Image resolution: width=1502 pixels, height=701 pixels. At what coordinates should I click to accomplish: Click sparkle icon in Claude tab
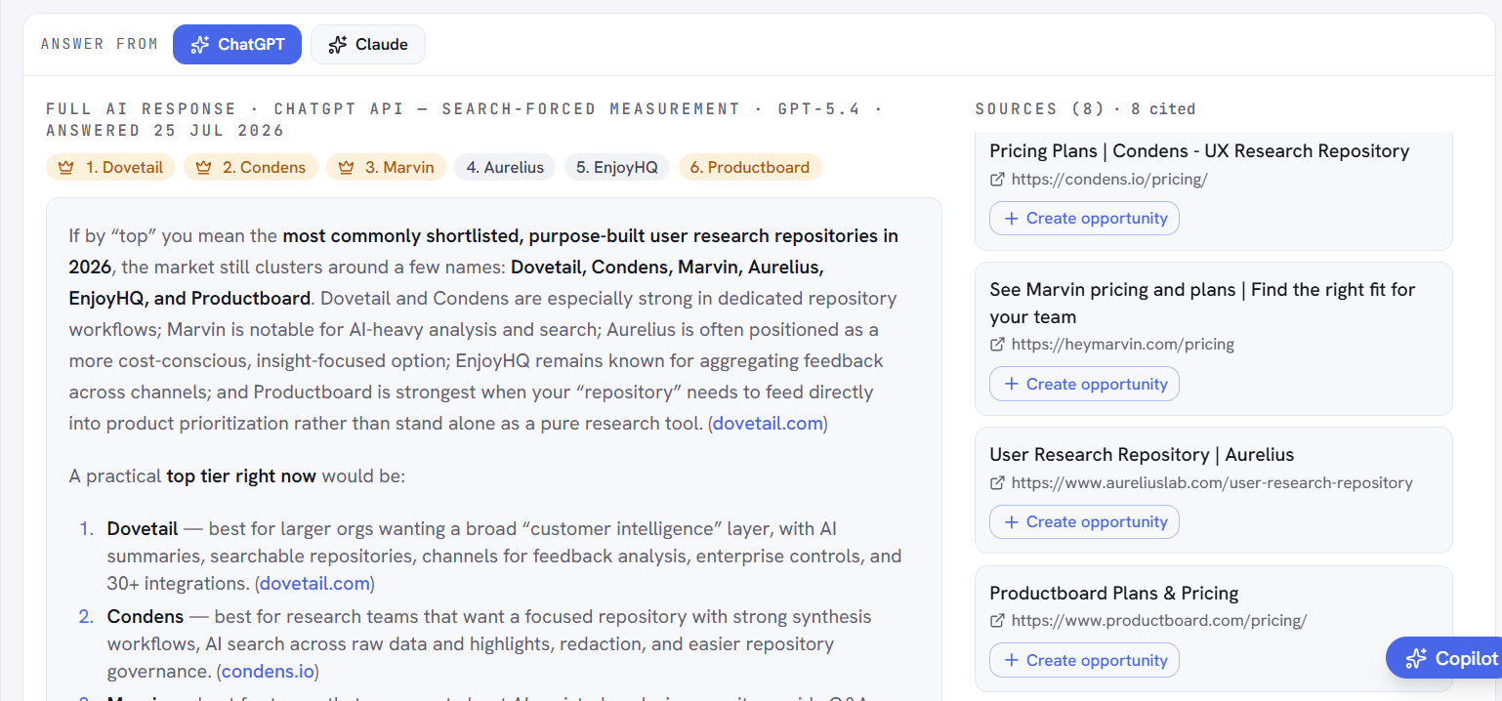(x=338, y=45)
